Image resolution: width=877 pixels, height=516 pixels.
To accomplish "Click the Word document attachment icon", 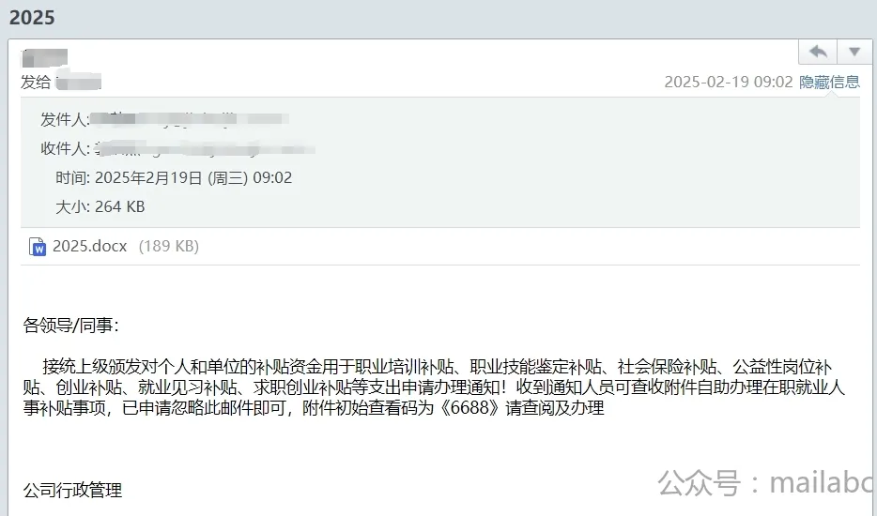I will pos(38,247).
